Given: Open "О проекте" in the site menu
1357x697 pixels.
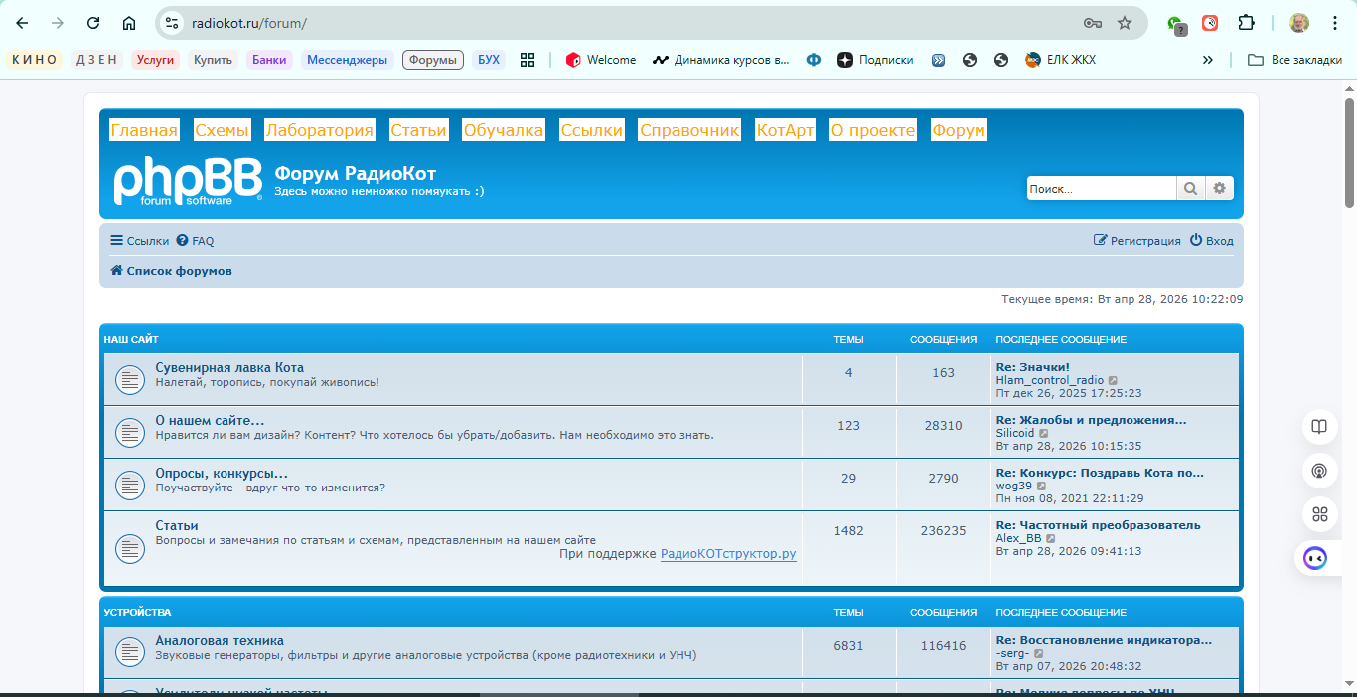Looking at the screenshot, I should click(x=873, y=130).
